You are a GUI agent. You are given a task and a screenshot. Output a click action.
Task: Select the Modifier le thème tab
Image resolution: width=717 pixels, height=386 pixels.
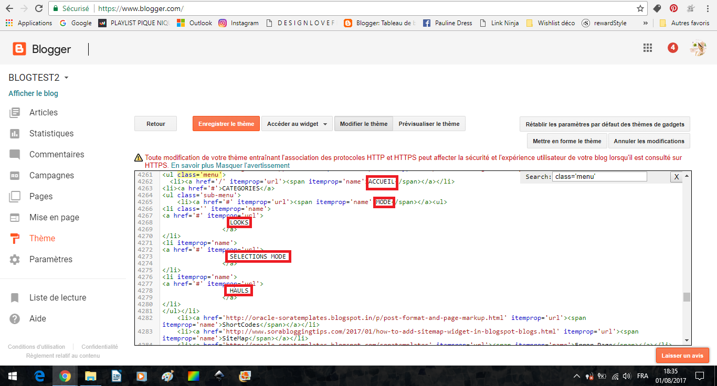363,124
